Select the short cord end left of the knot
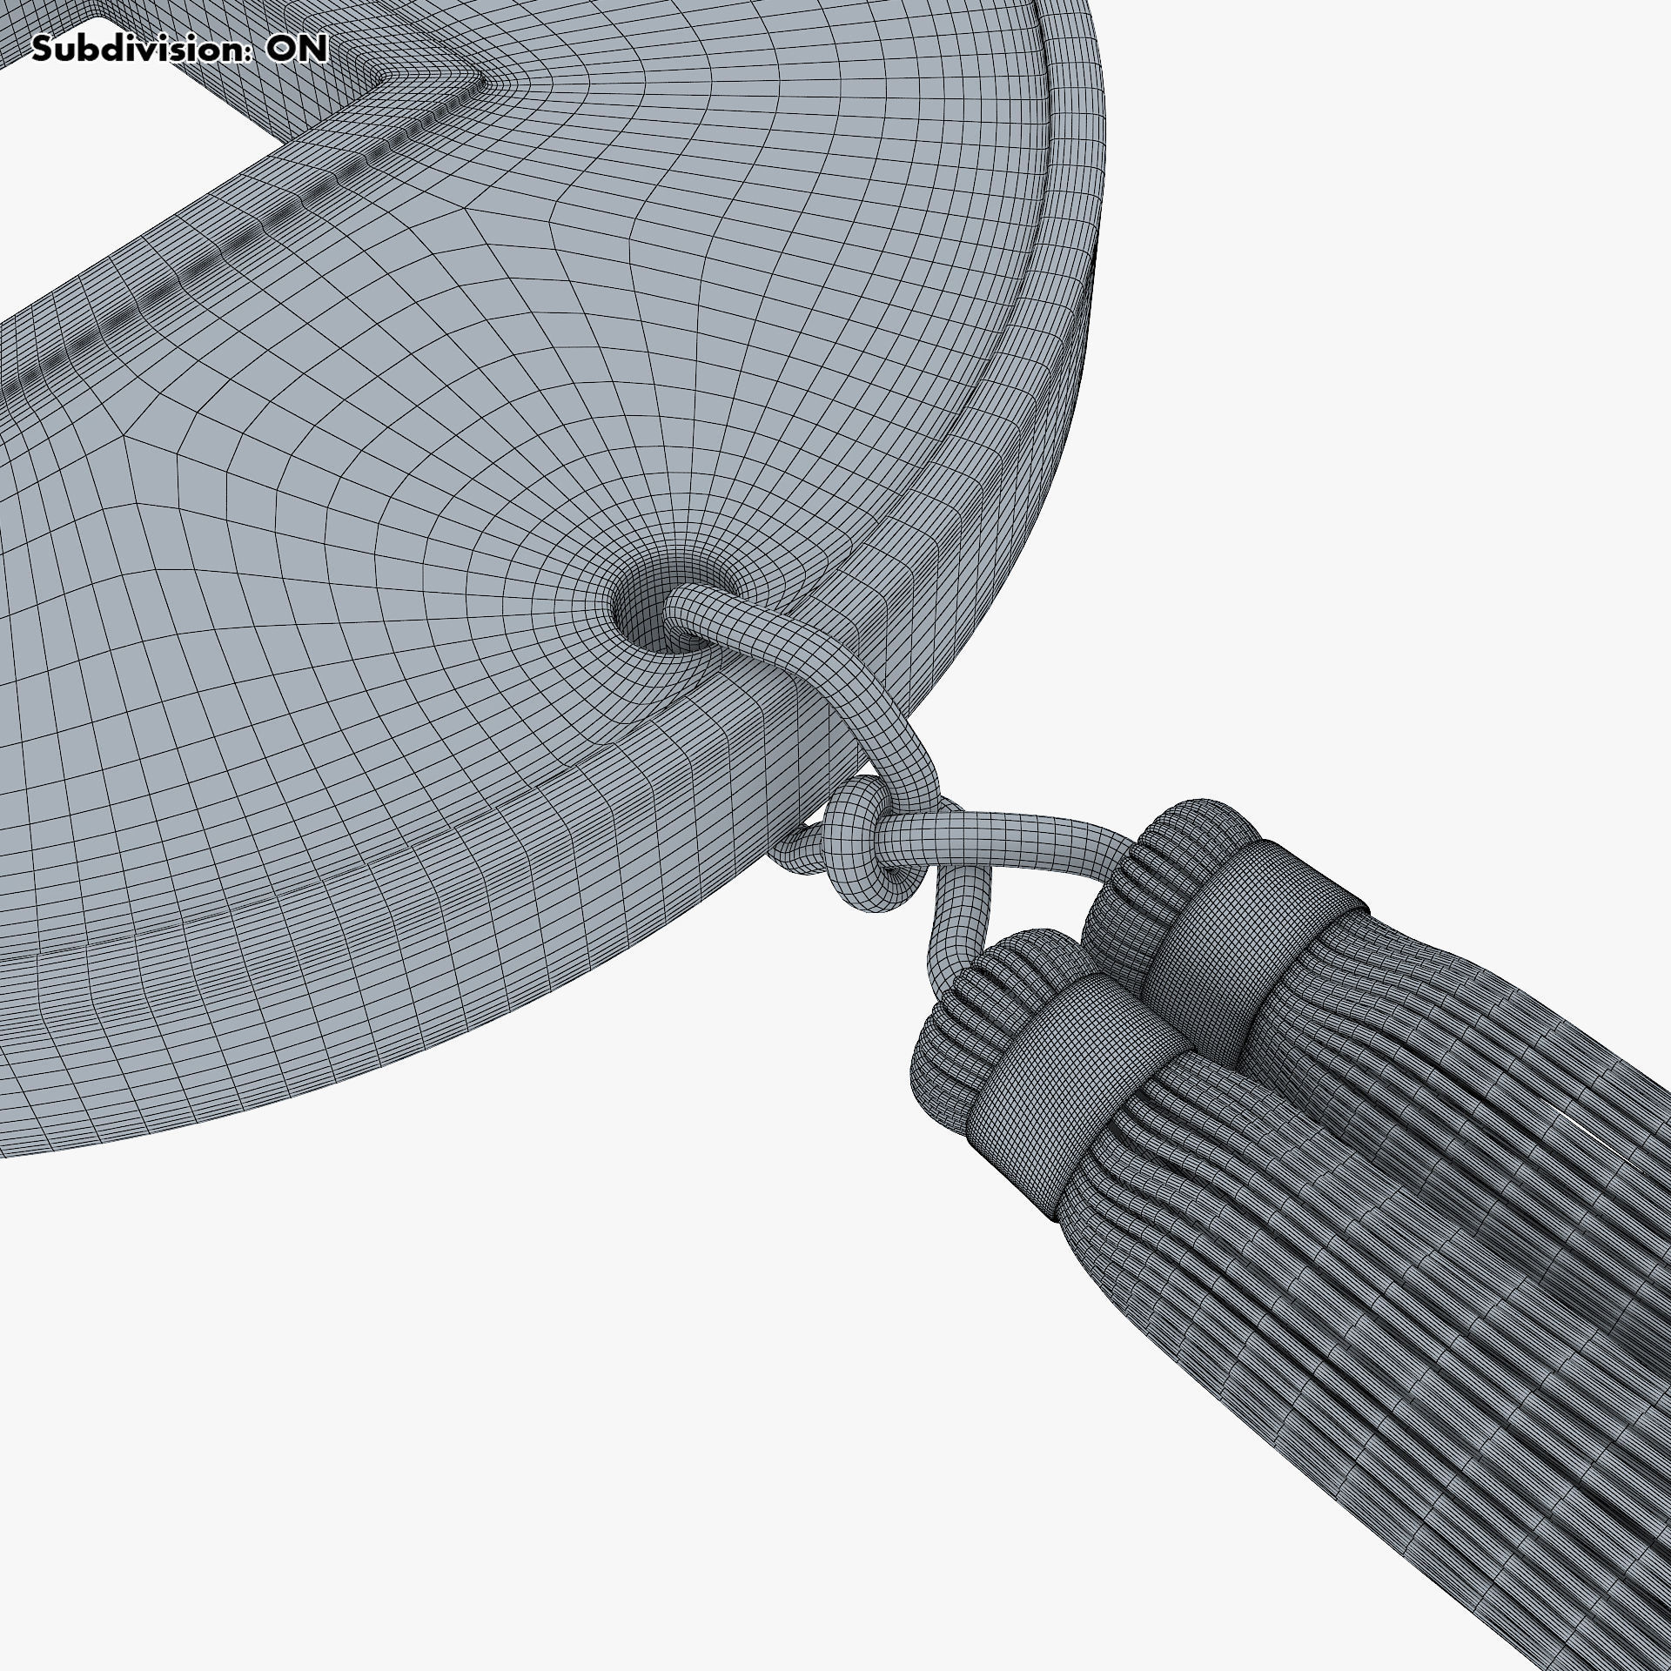This screenshot has width=1671, height=1671. [796, 849]
